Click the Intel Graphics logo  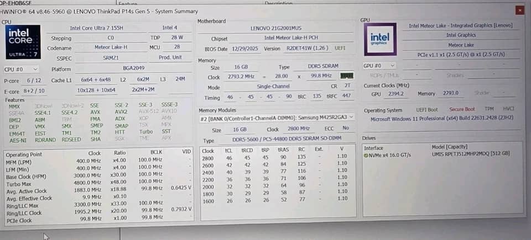point(380,39)
